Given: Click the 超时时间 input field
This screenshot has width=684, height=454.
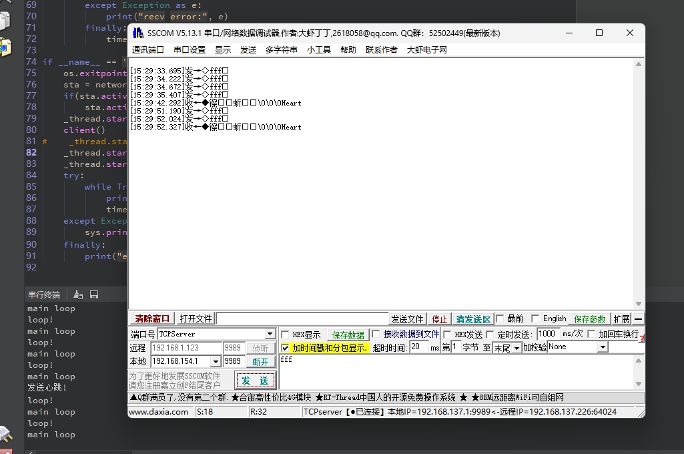Looking at the screenshot, I should 418,347.
